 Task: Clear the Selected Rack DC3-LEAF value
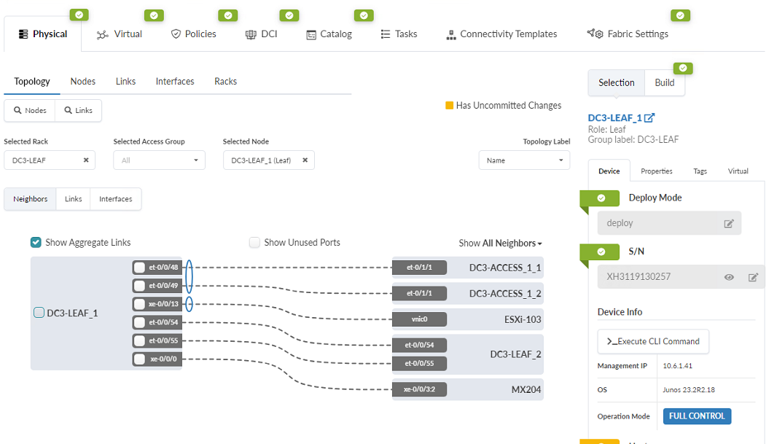pyautogui.click(x=86, y=160)
